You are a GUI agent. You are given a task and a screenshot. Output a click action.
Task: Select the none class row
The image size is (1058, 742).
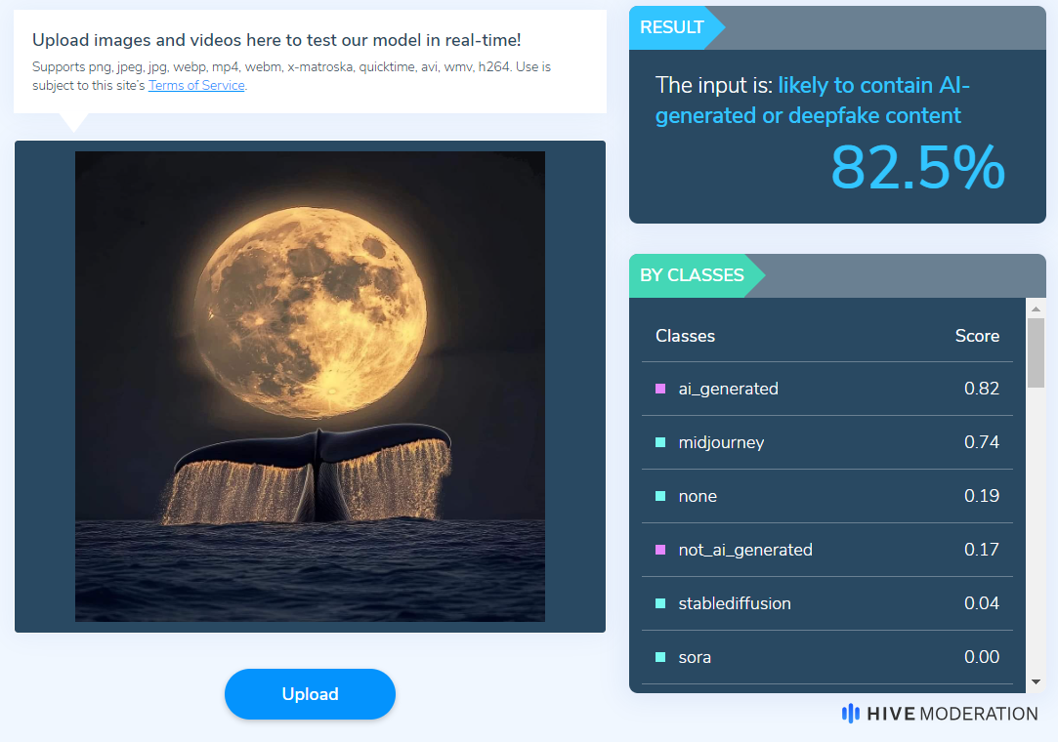(x=827, y=496)
